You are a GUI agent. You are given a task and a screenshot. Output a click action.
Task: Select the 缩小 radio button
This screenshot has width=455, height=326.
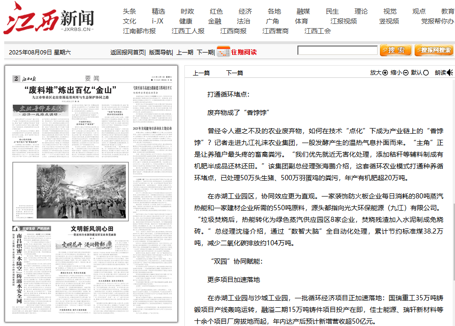coord(406,73)
